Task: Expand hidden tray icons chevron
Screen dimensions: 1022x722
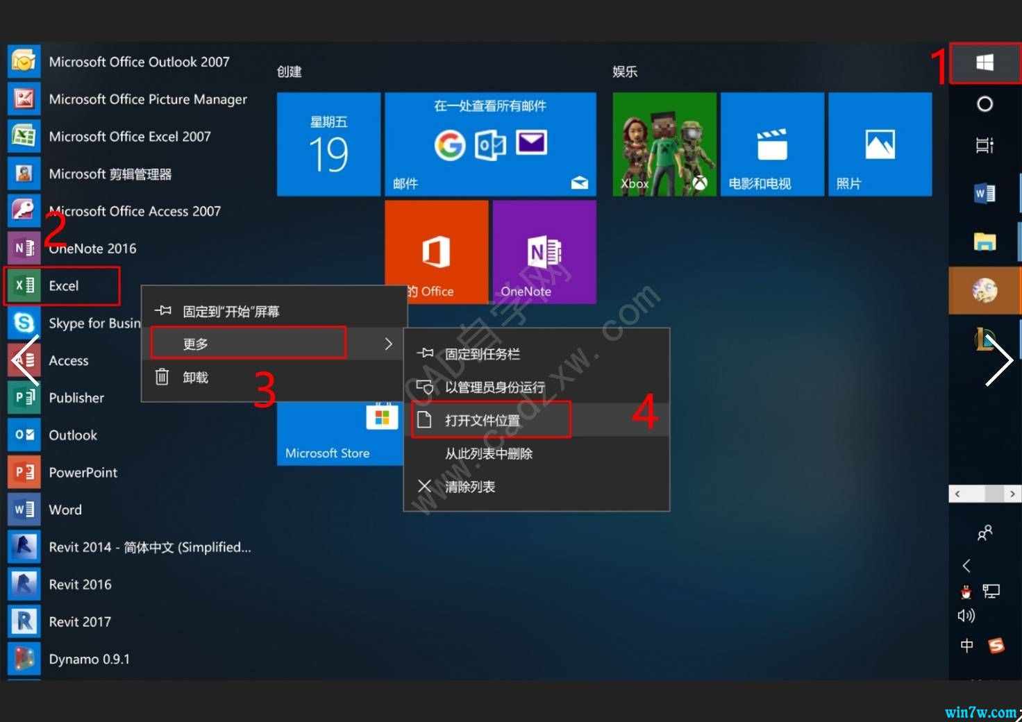Action: click(x=966, y=566)
